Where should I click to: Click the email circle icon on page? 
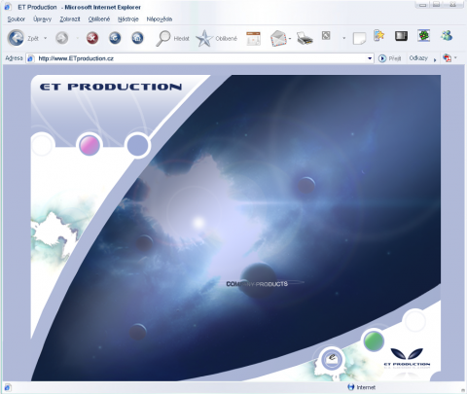pyautogui.click(x=332, y=359)
